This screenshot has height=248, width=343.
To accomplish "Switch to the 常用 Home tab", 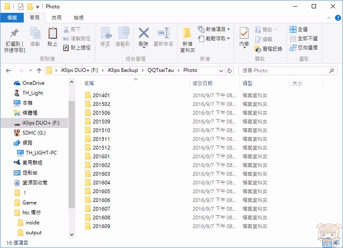I will tap(35, 18).
